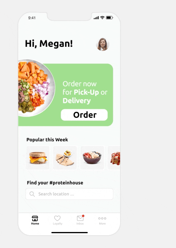Open the quesadilla with fruit thumbnail
This screenshot has height=248, width=176.
pyautogui.click(x=65, y=158)
